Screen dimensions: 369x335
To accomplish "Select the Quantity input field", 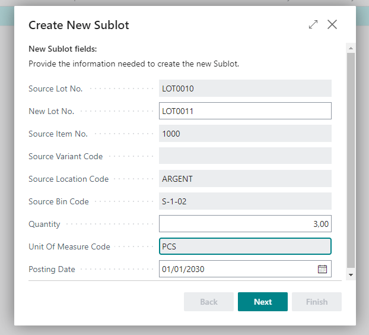I will pyautogui.click(x=244, y=224).
